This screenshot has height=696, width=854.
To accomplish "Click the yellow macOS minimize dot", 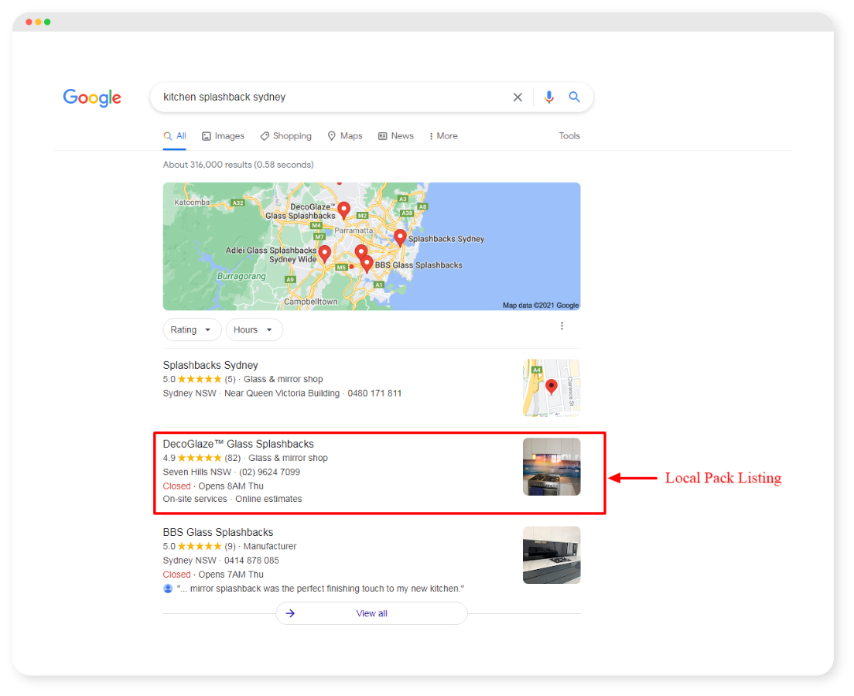I will coord(38,22).
